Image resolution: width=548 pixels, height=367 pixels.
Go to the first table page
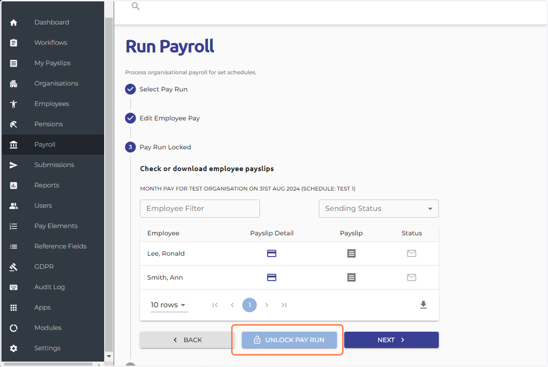[215, 305]
